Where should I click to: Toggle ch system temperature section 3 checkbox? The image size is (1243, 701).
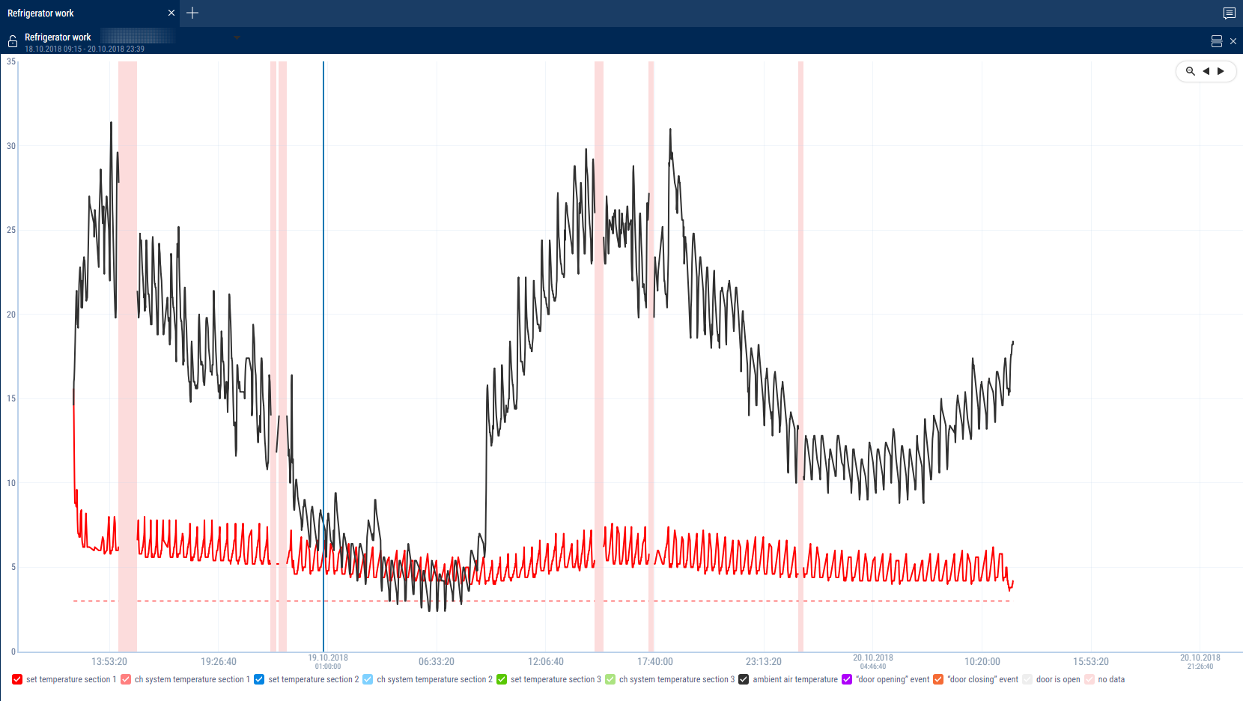(x=610, y=679)
